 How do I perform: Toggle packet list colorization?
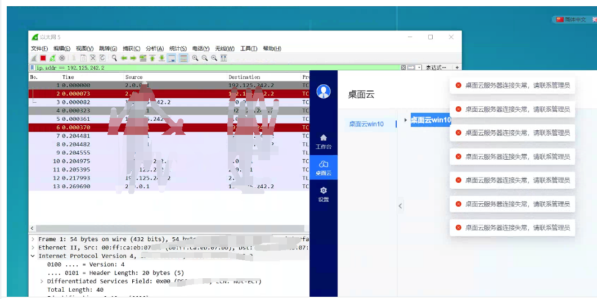coord(183,58)
